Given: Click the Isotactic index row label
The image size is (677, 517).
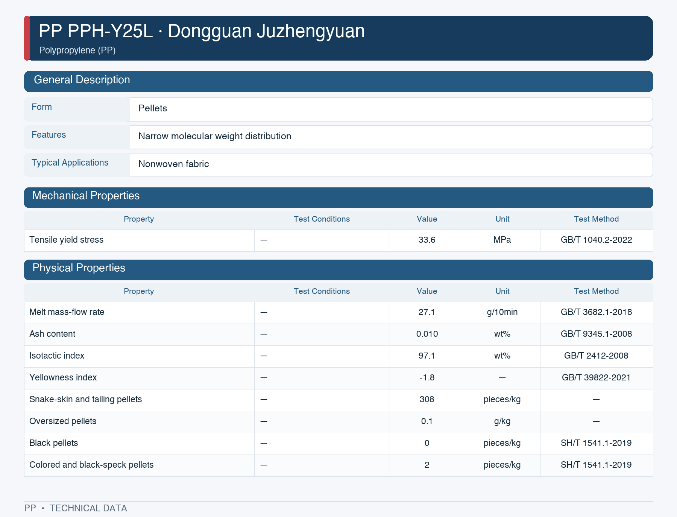Looking at the screenshot, I should (57, 356).
